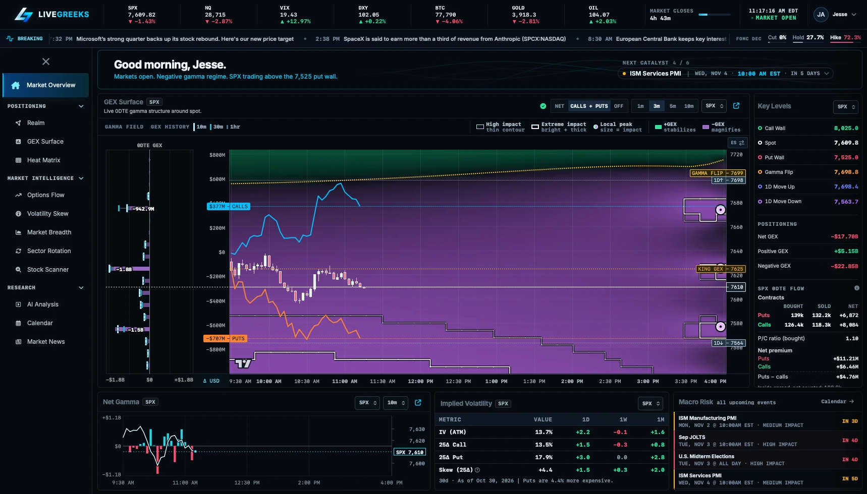Collapse the Positioning sidebar section

click(x=45, y=106)
